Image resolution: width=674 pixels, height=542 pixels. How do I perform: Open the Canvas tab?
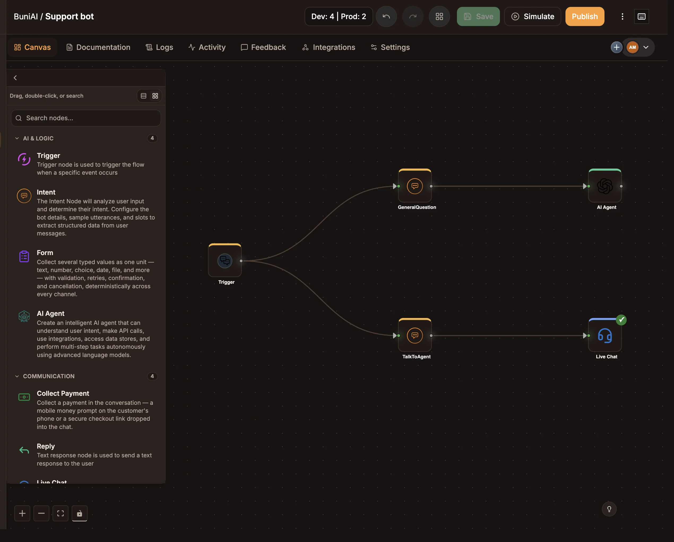tap(33, 47)
